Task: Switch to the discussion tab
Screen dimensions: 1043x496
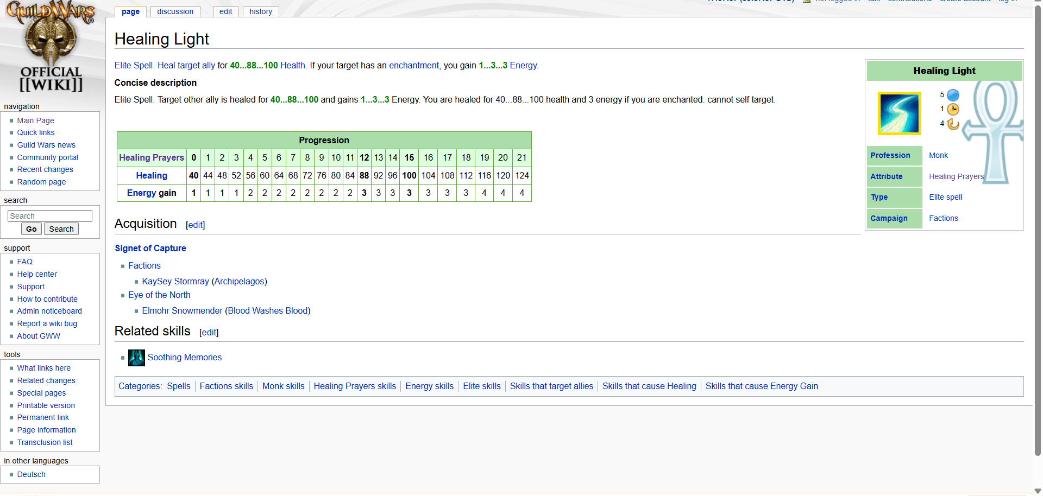Action: click(x=175, y=11)
